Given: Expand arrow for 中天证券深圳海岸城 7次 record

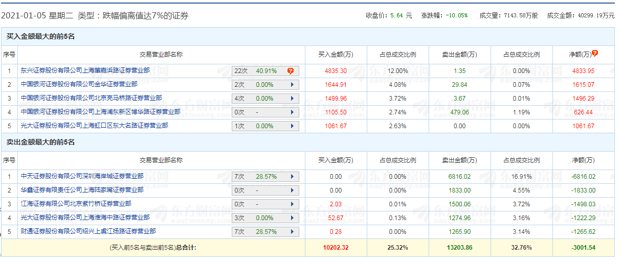Looking at the screenshot, I should (x=292, y=177).
